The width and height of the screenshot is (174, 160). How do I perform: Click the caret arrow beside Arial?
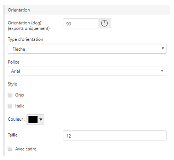162,71
